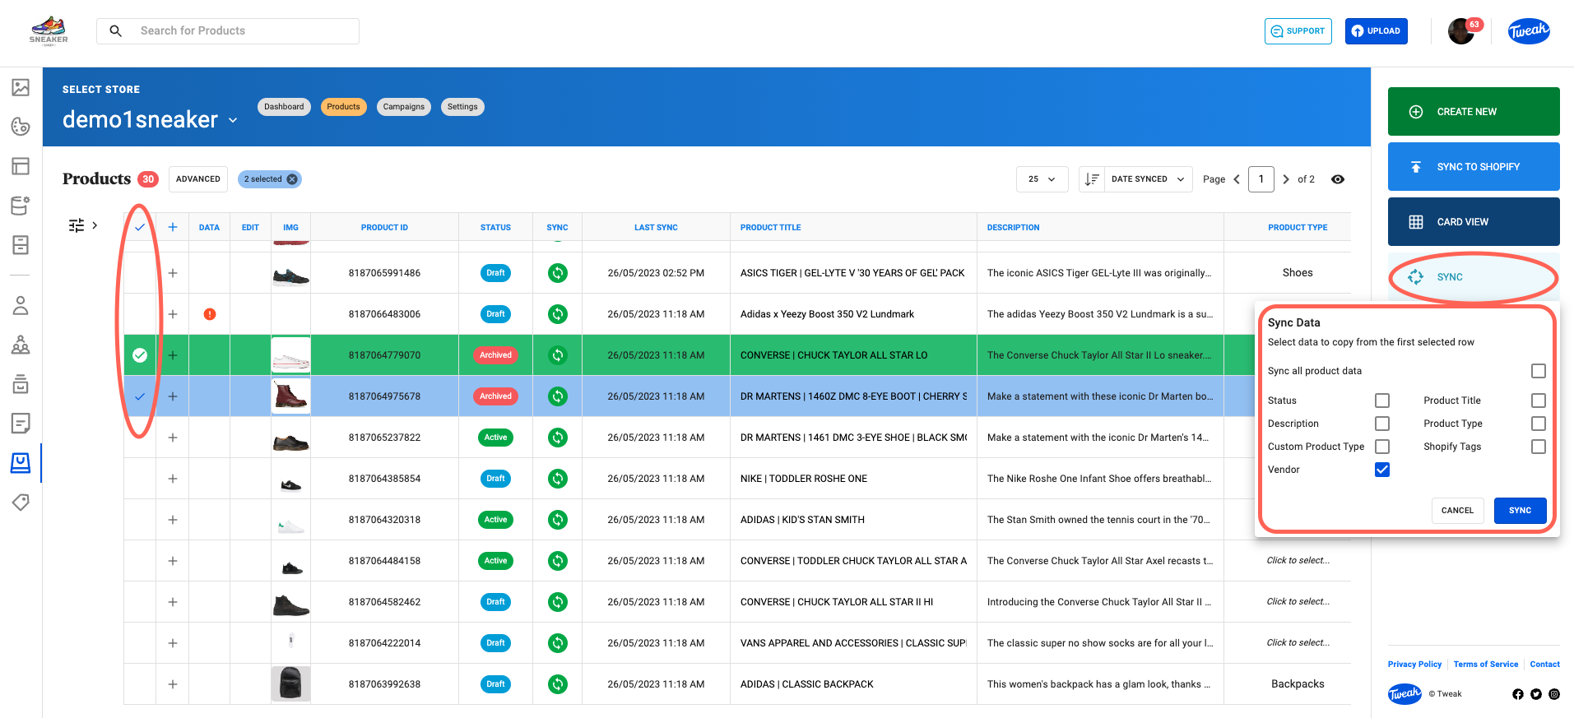This screenshot has width=1574, height=718.
Task: Open the printer sidebar icon
Action: pyautogui.click(x=21, y=384)
